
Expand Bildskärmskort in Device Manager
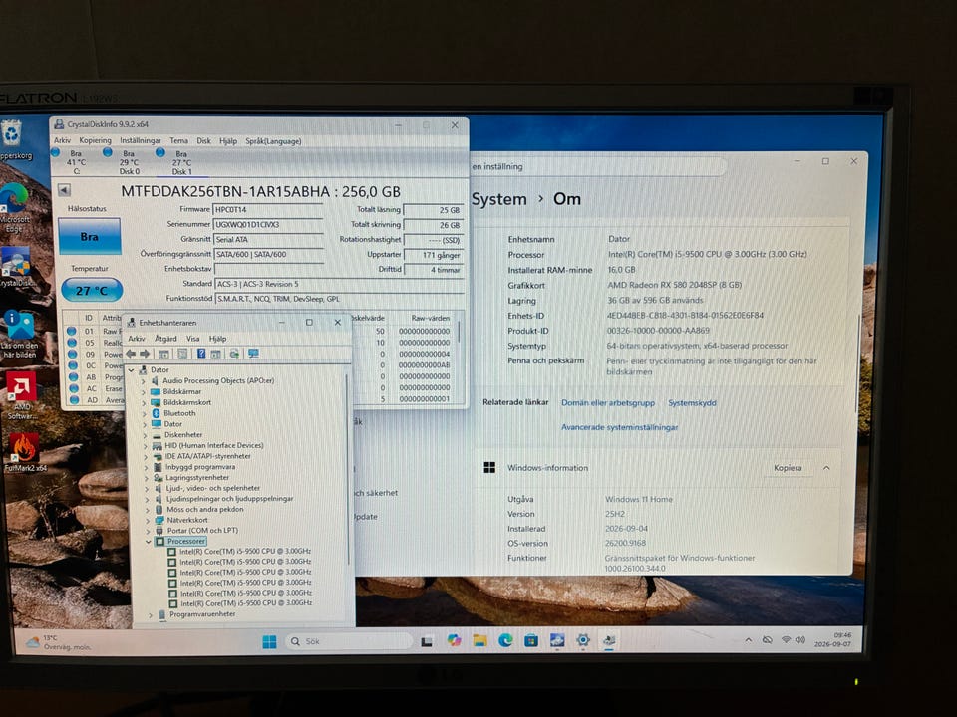(144, 402)
